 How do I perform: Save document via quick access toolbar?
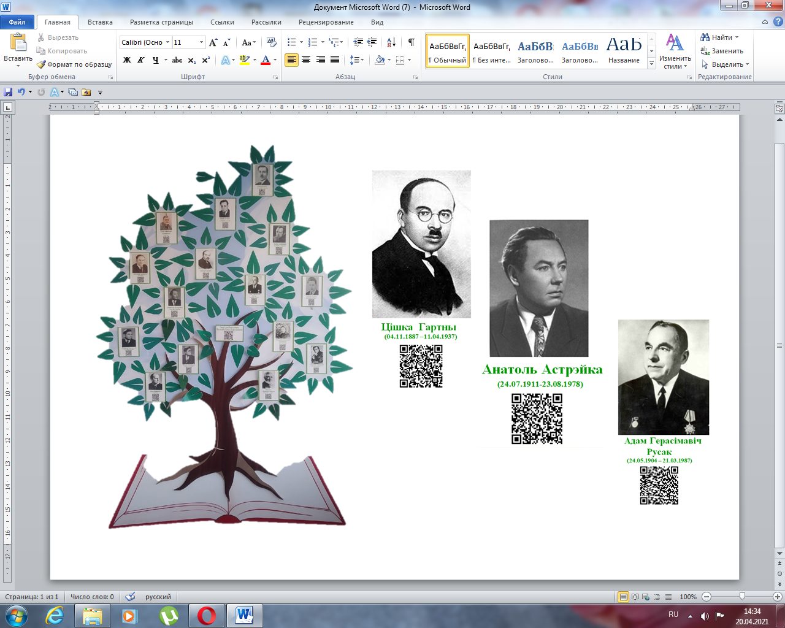click(x=8, y=92)
